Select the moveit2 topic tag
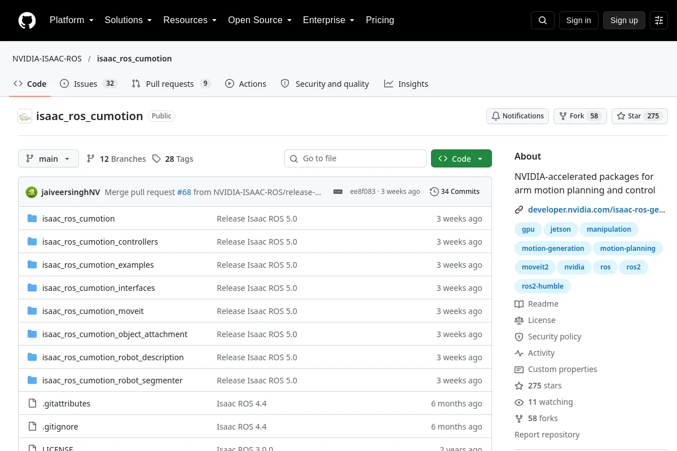The image size is (677, 451). tap(535, 267)
